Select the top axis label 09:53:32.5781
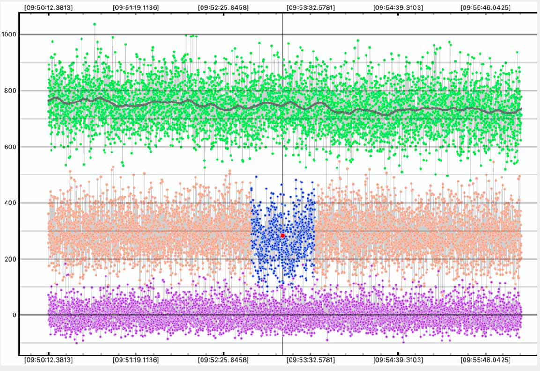Image resolution: width=540 pixels, height=371 pixels. 311,8
